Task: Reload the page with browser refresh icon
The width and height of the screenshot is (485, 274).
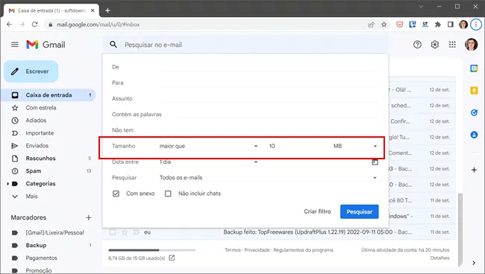Action: click(x=34, y=25)
